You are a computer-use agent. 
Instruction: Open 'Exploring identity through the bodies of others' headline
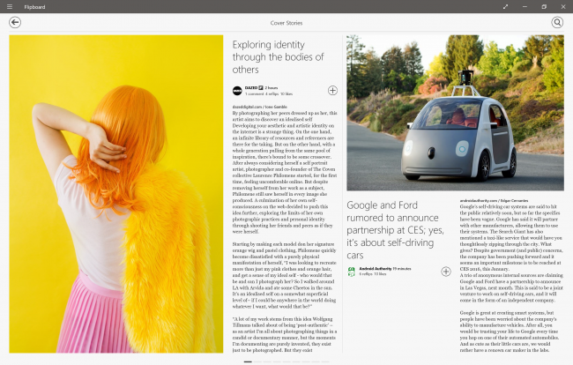coord(278,57)
